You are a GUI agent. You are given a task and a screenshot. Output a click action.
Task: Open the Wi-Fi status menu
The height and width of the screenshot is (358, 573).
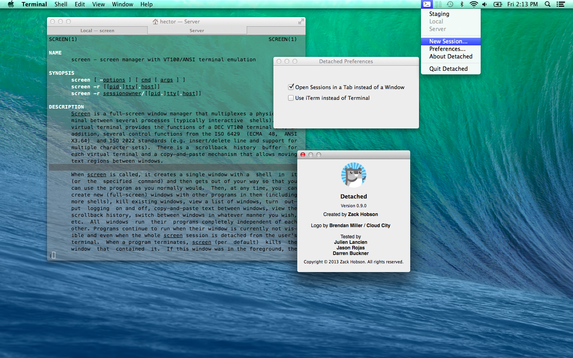[x=474, y=4]
